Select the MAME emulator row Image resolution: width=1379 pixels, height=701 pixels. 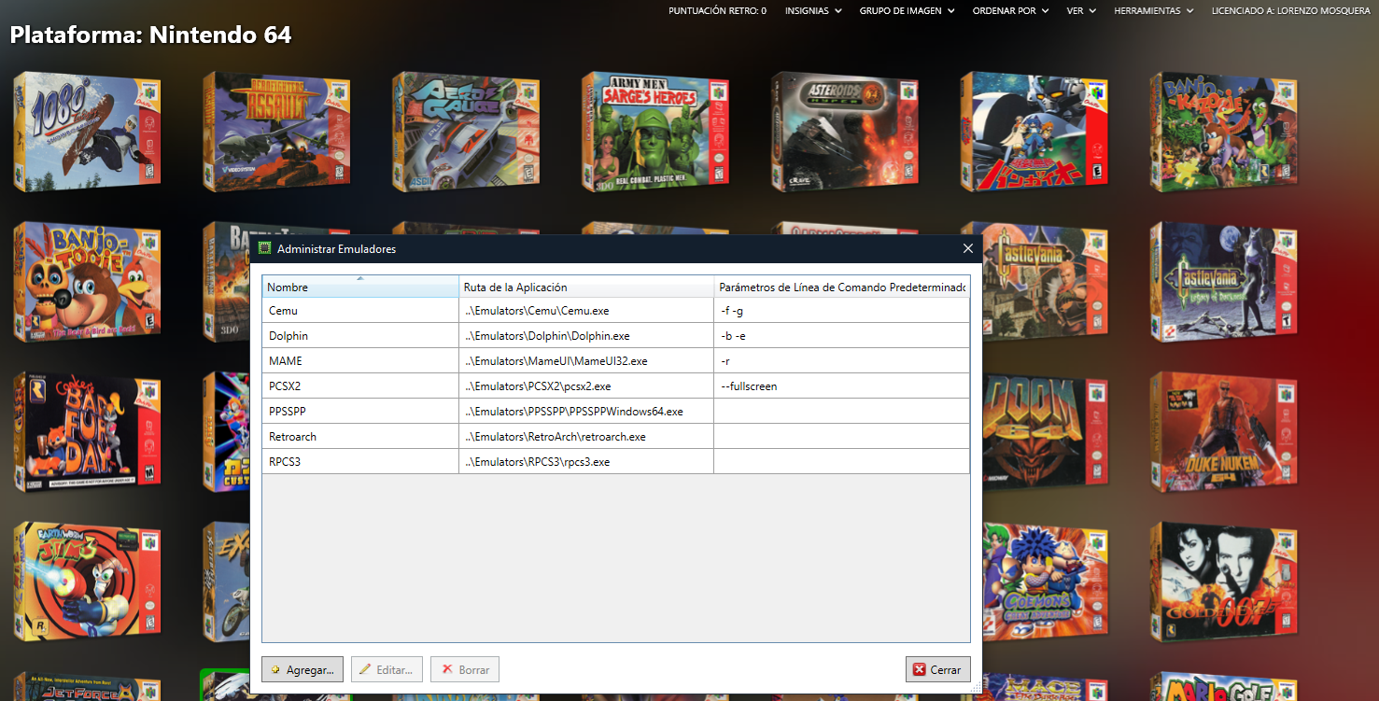pos(615,361)
